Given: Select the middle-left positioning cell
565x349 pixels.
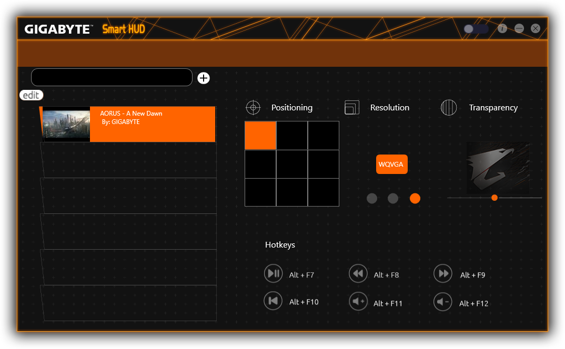Looking at the screenshot, I should [260, 164].
